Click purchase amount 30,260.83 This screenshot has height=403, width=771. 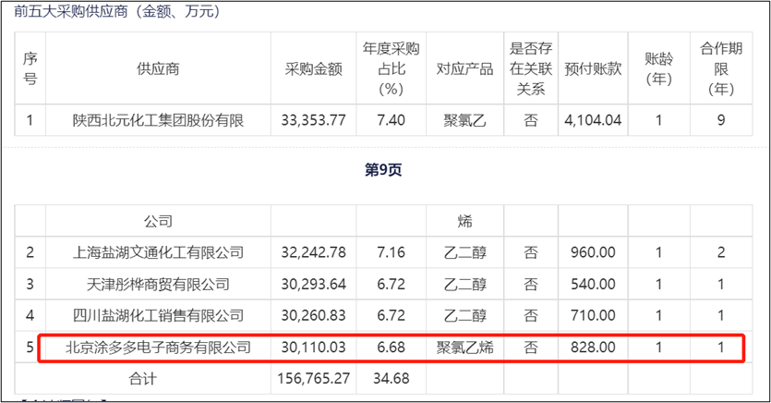(x=313, y=315)
